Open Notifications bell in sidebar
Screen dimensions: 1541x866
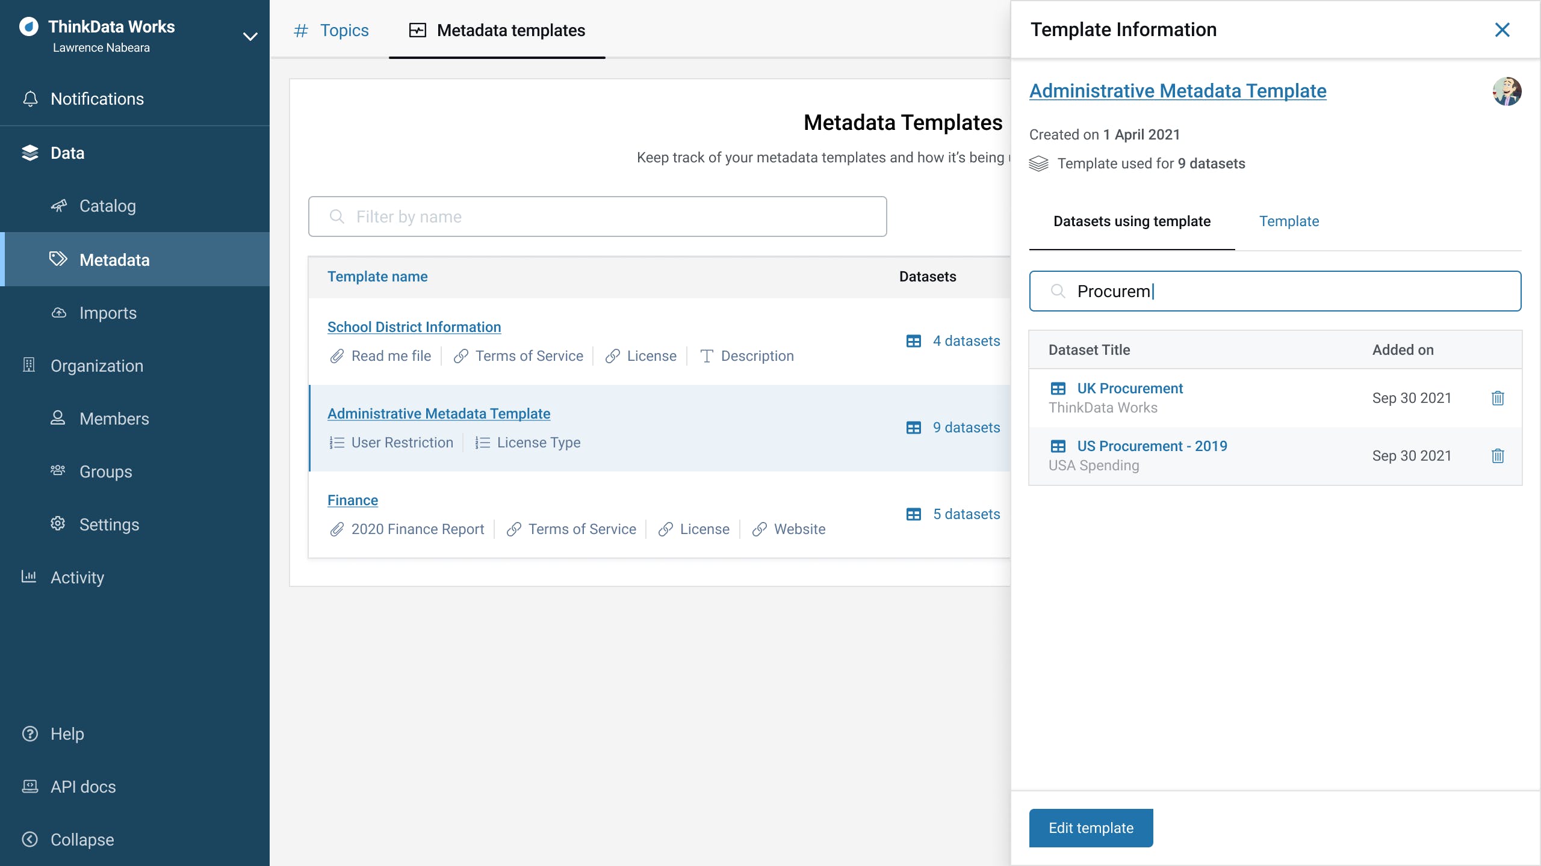click(96, 99)
